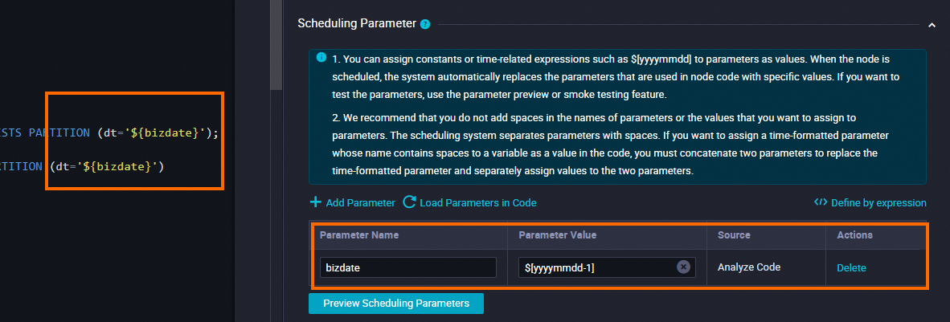This screenshot has height=322, width=950.
Task: Delete the bizdate parameter row
Action: [851, 267]
